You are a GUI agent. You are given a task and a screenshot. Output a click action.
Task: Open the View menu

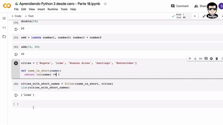click(32, 9)
